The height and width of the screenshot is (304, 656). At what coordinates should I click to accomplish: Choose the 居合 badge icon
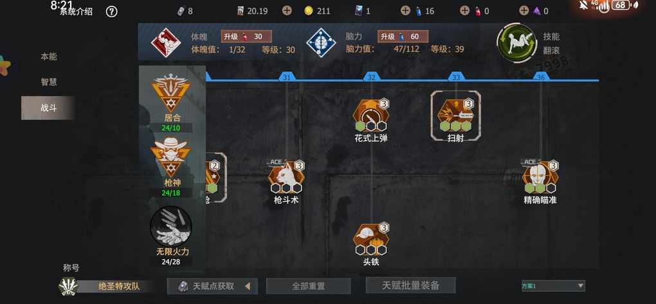click(x=170, y=92)
